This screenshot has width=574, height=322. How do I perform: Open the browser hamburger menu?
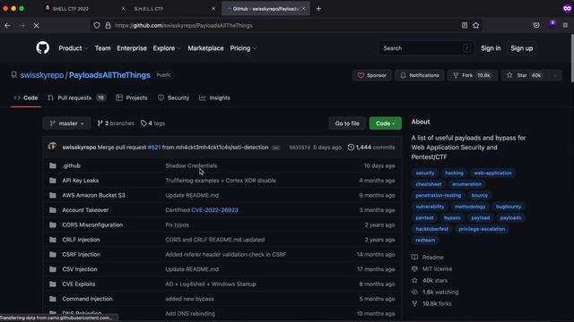click(x=565, y=25)
